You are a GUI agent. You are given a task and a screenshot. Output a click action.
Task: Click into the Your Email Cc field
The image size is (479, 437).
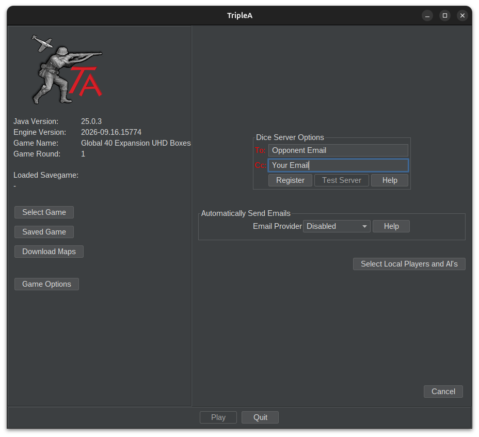338,165
